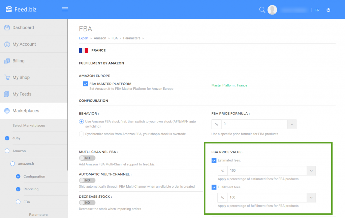This screenshot has width=345, height=218.
Task: Select Synchronize stocks from Amazon FBA radio
Action: (82, 134)
